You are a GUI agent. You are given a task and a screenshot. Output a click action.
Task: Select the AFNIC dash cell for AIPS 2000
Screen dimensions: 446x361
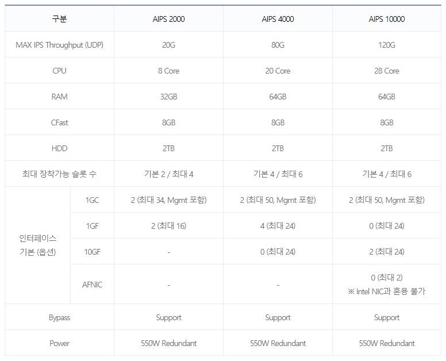pyautogui.click(x=168, y=285)
